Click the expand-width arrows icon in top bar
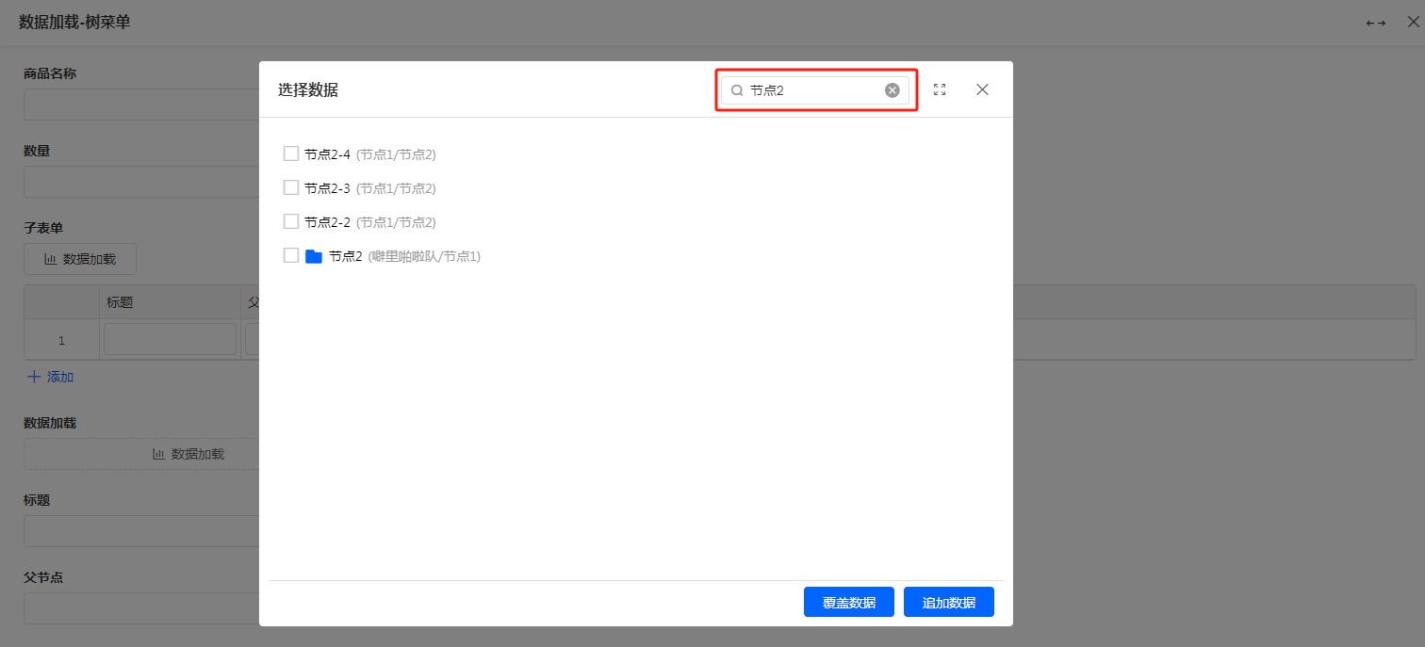 (x=1375, y=23)
